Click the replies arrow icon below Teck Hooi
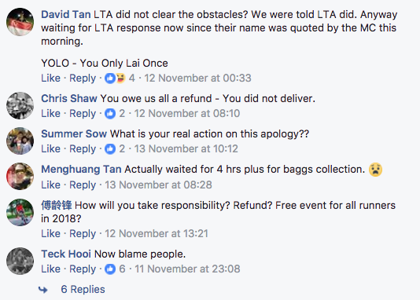Image resolution: width=420 pixels, height=300 pixels. (42, 290)
